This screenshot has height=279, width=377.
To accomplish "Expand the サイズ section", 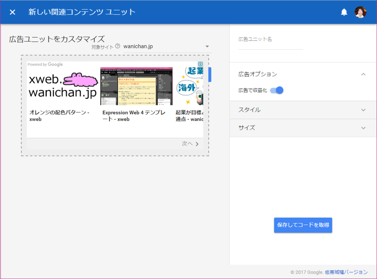I will point(303,128).
